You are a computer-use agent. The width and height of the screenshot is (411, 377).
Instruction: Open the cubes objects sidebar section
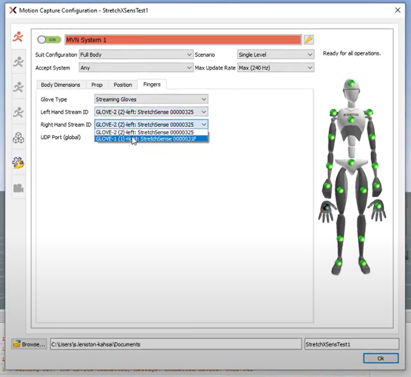click(18, 137)
